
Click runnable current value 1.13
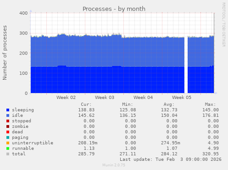tap(89, 148)
